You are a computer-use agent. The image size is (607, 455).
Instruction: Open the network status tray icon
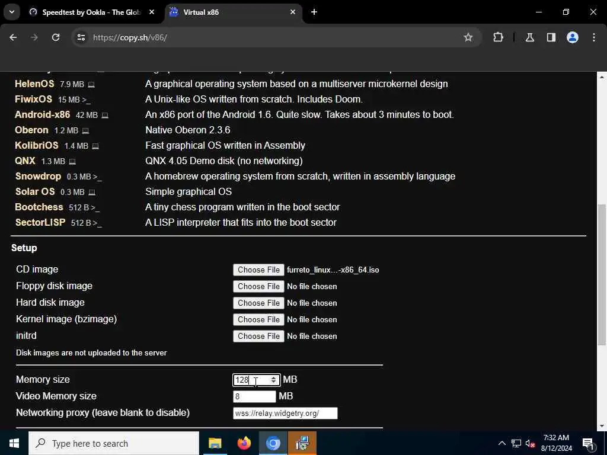516,443
